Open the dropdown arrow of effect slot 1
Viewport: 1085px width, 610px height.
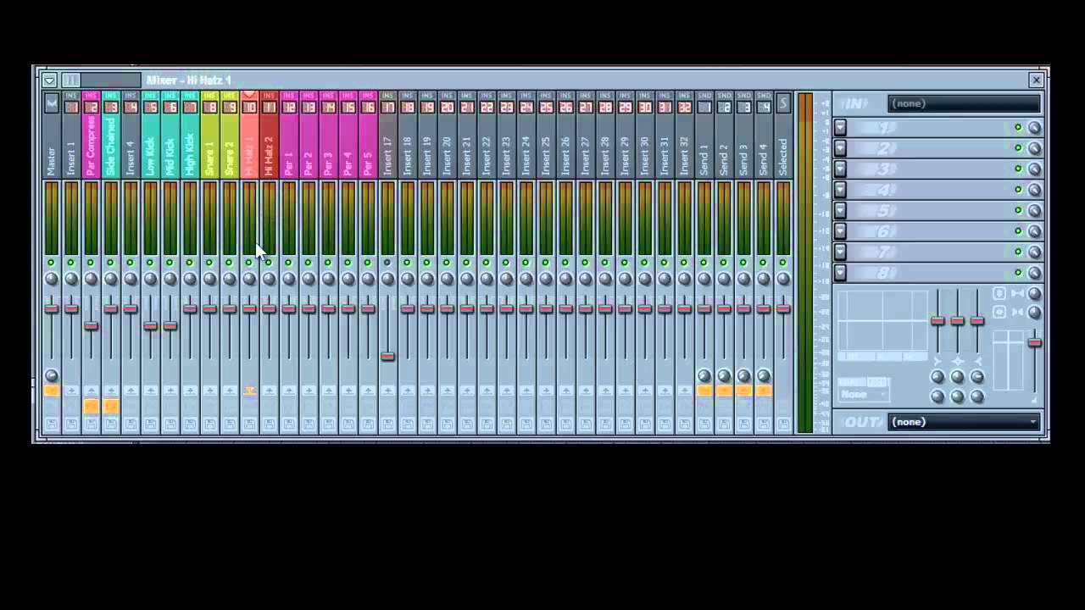point(840,128)
